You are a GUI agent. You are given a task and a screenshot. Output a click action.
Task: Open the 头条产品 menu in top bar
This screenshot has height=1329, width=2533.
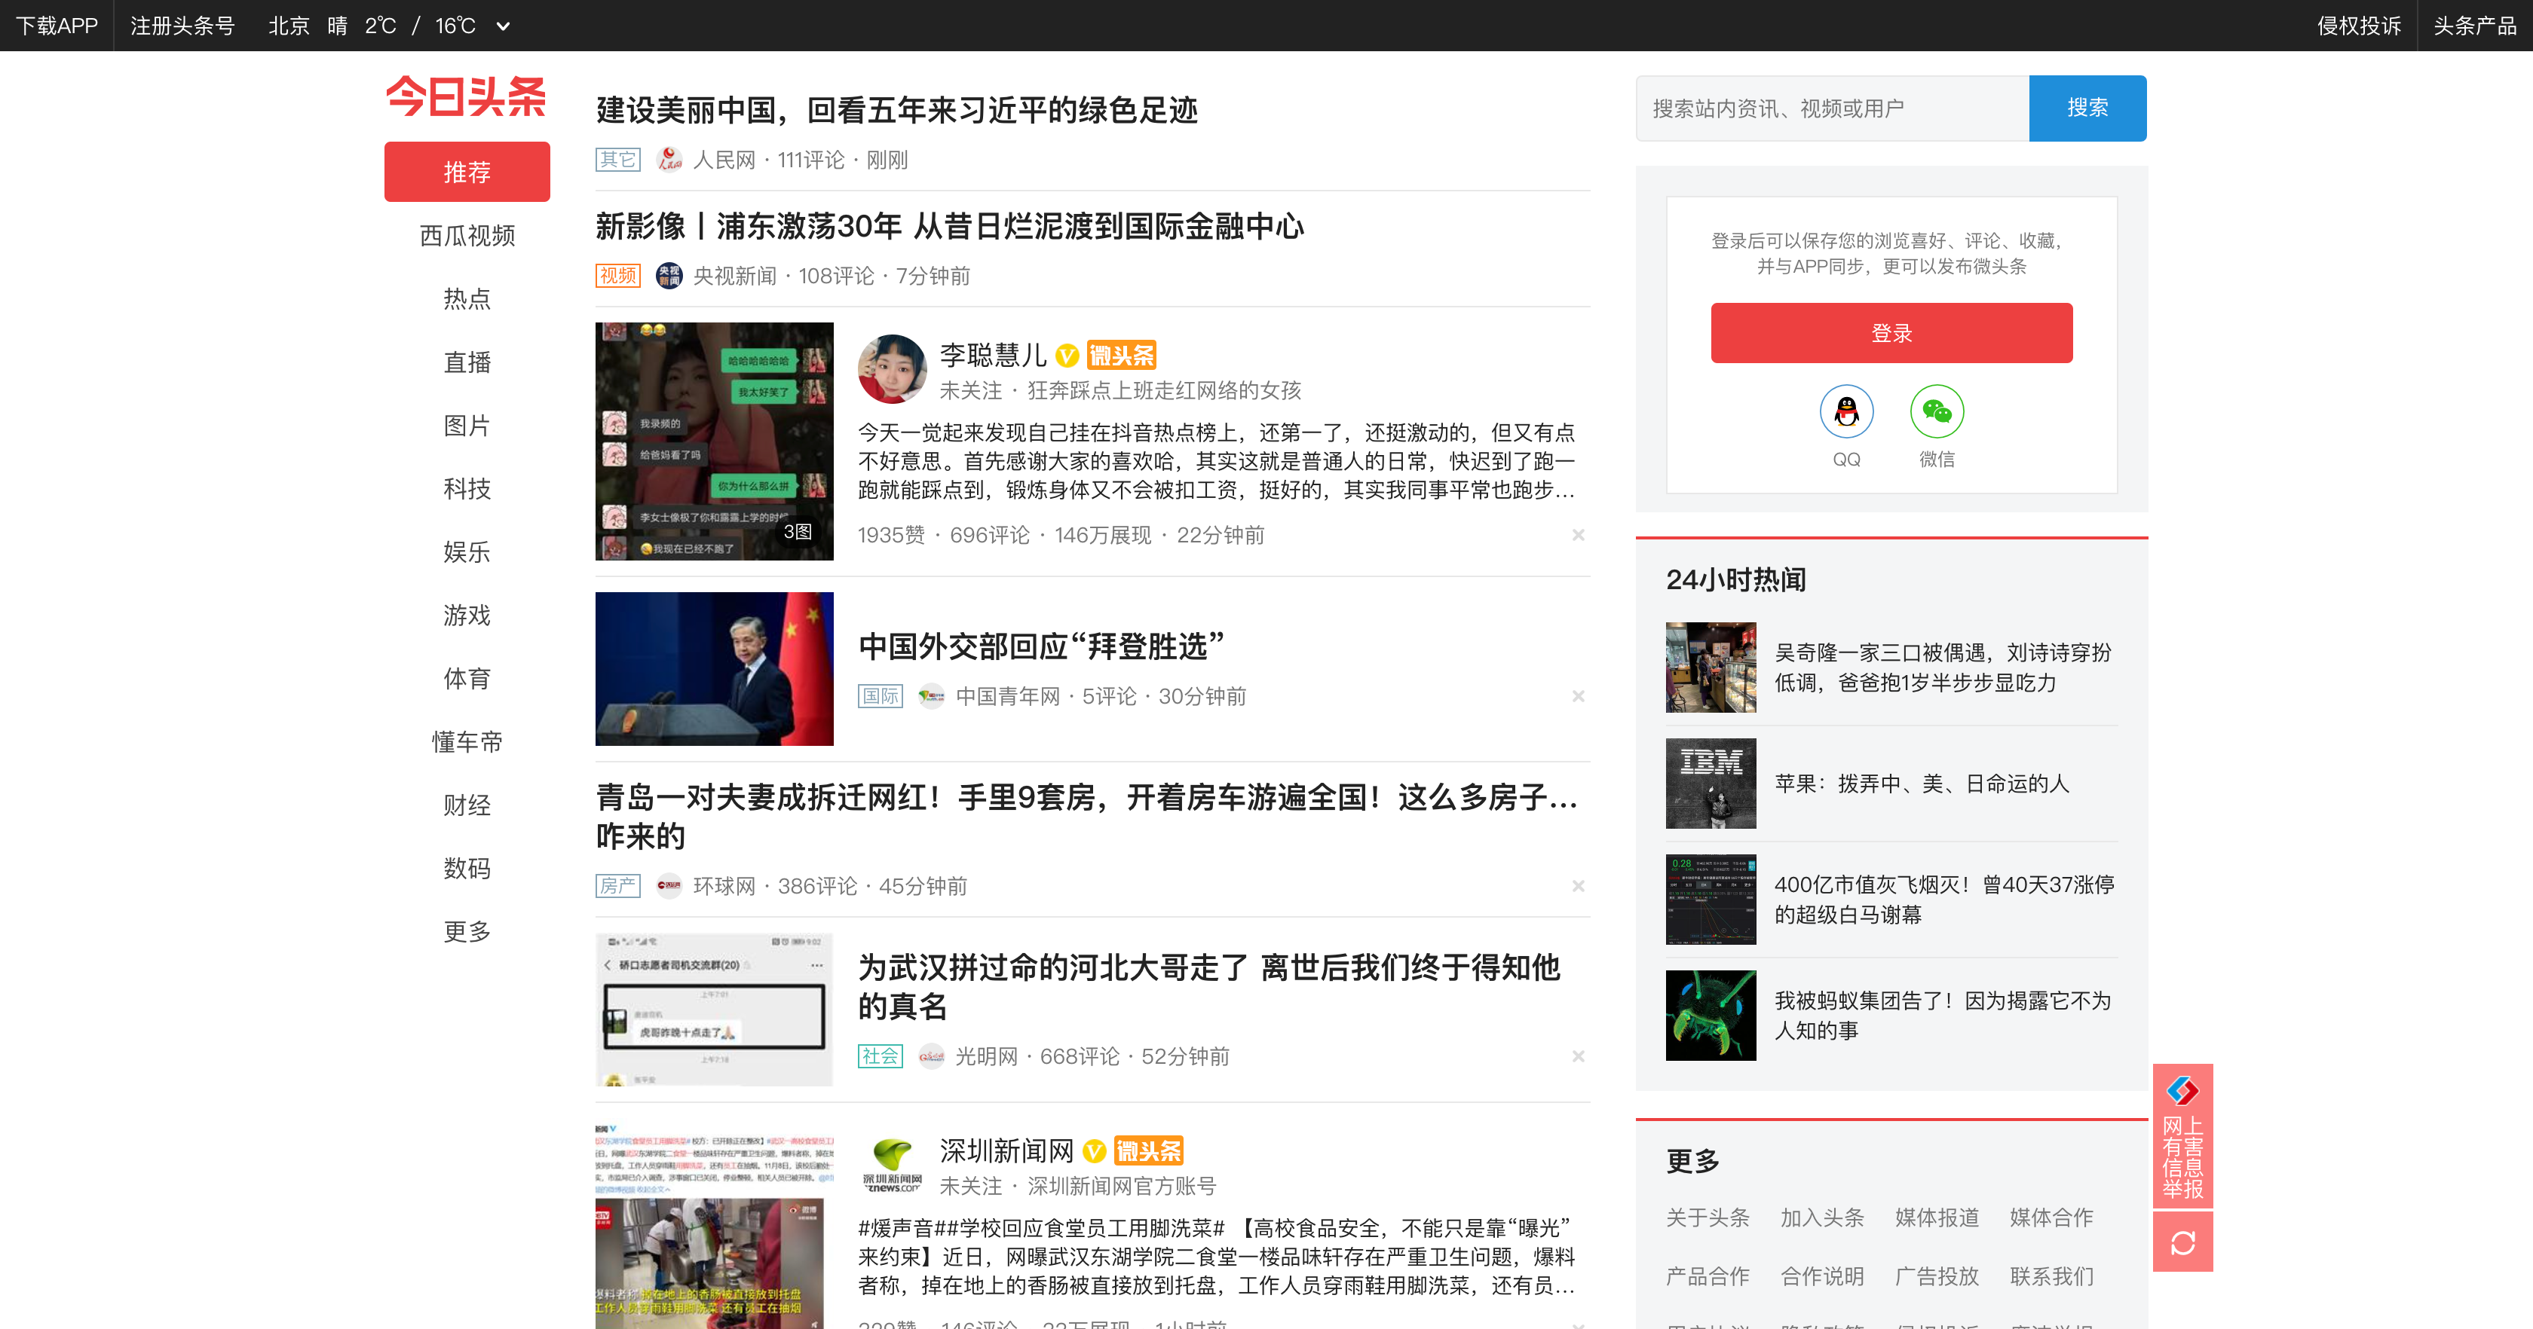(2474, 26)
